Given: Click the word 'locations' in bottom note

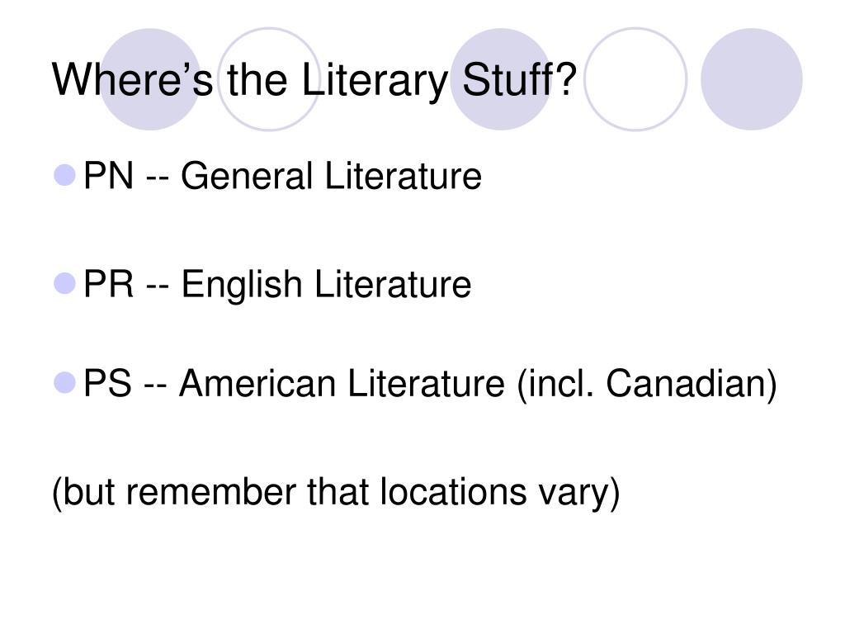Looking at the screenshot, I should (453, 492).
